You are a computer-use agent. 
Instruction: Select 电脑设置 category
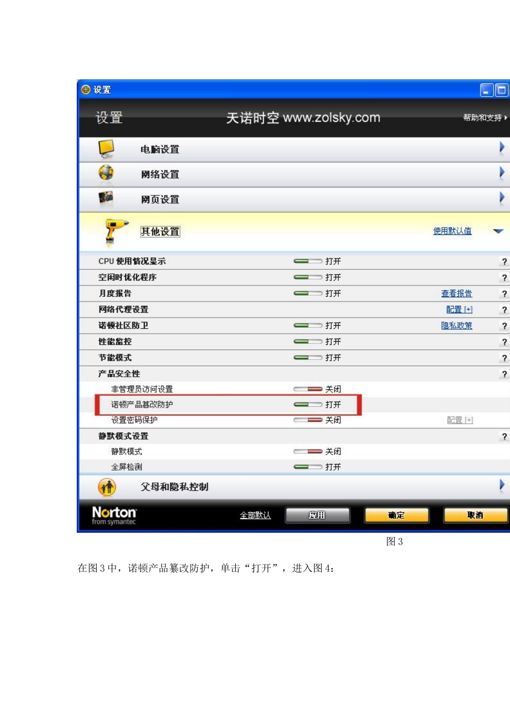click(160, 150)
